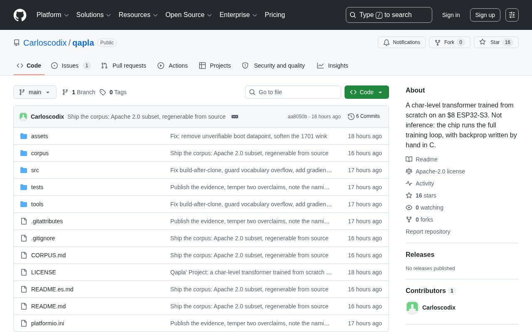Open the Actions tab

[x=172, y=66]
